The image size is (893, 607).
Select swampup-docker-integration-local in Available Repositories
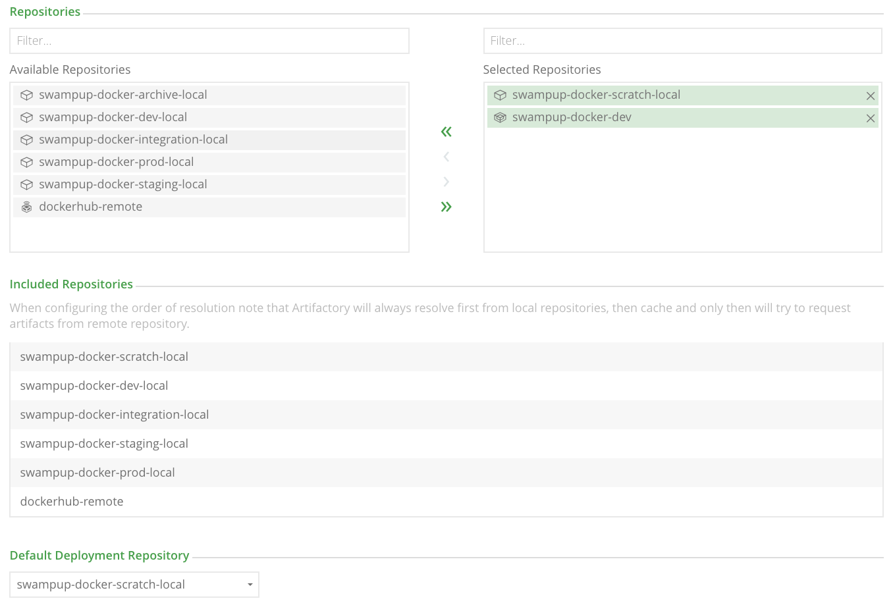click(x=134, y=140)
